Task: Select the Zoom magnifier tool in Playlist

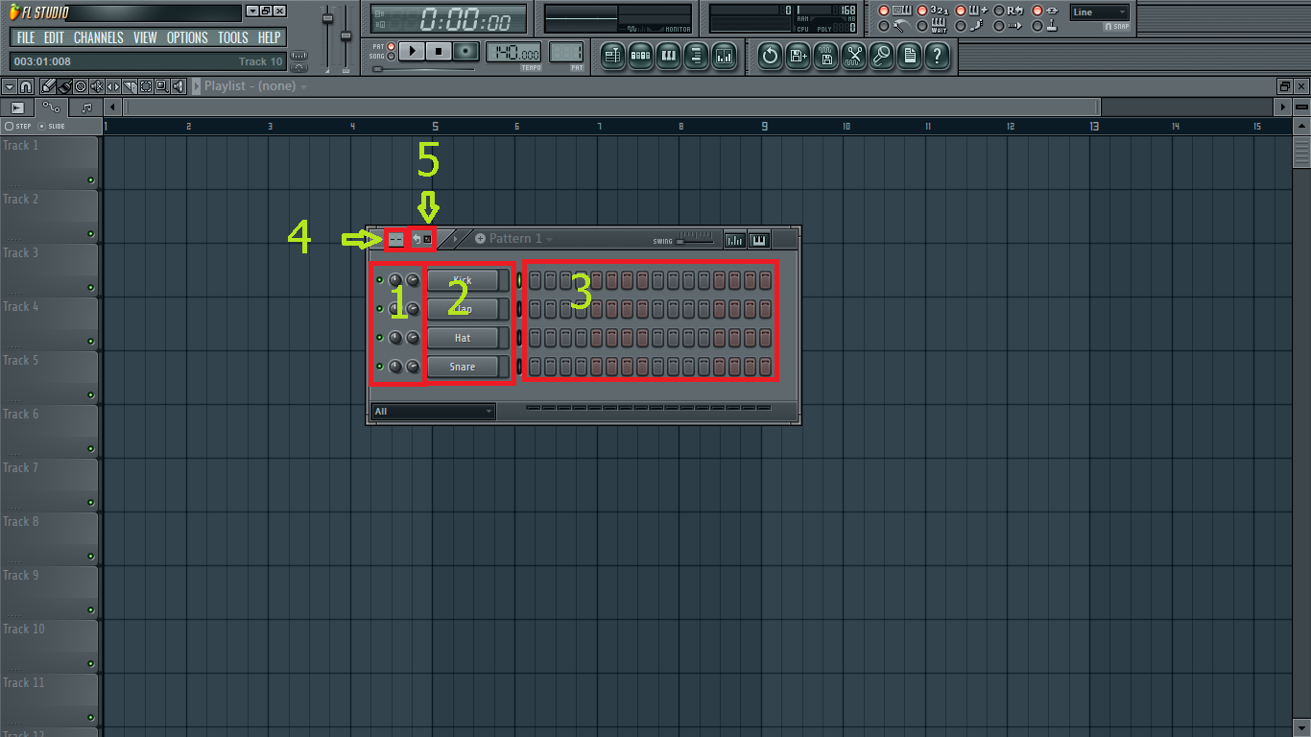Action: 162,86
